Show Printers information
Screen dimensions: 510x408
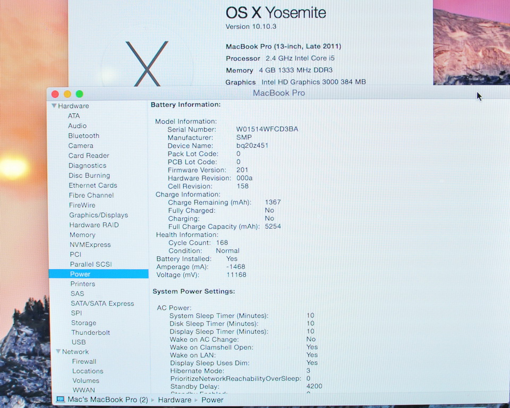(83, 284)
